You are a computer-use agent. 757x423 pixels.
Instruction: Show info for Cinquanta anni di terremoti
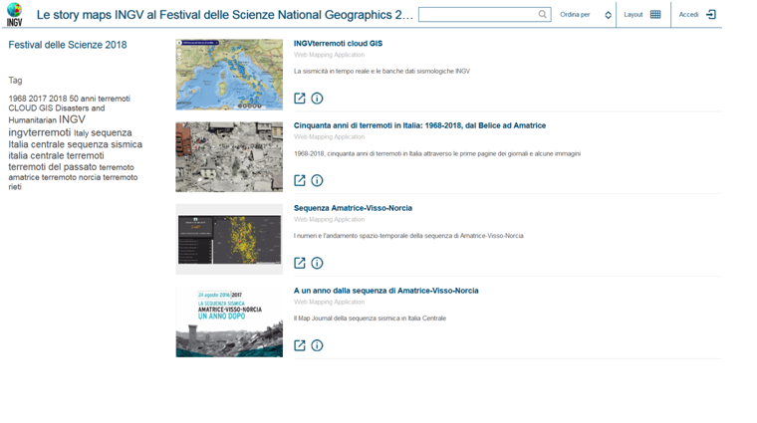pos(317,180)
